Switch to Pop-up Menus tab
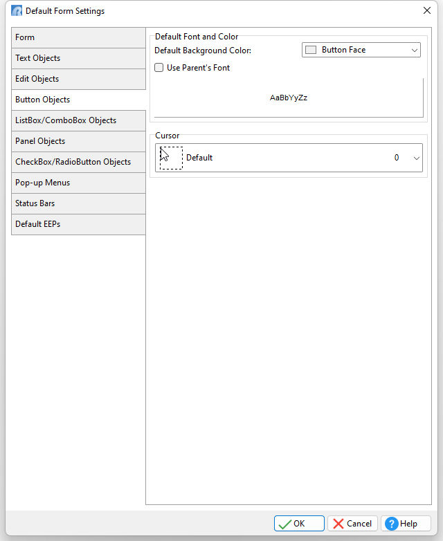The image size is (443, 541). pyautogui.click(x=78, y=183)
